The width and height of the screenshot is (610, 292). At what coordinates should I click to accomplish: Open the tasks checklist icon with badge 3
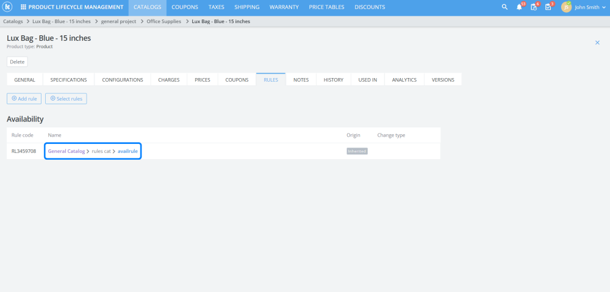point(548,7)
